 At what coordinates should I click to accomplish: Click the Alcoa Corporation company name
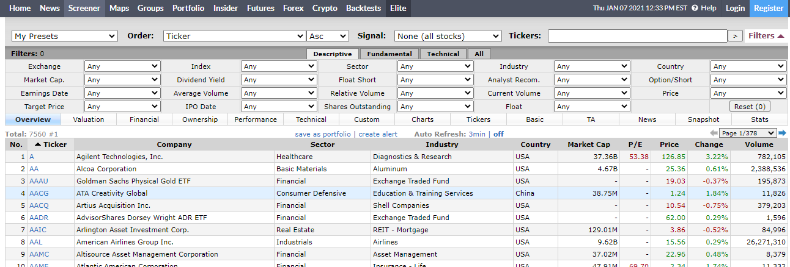[x=106, y=169]
